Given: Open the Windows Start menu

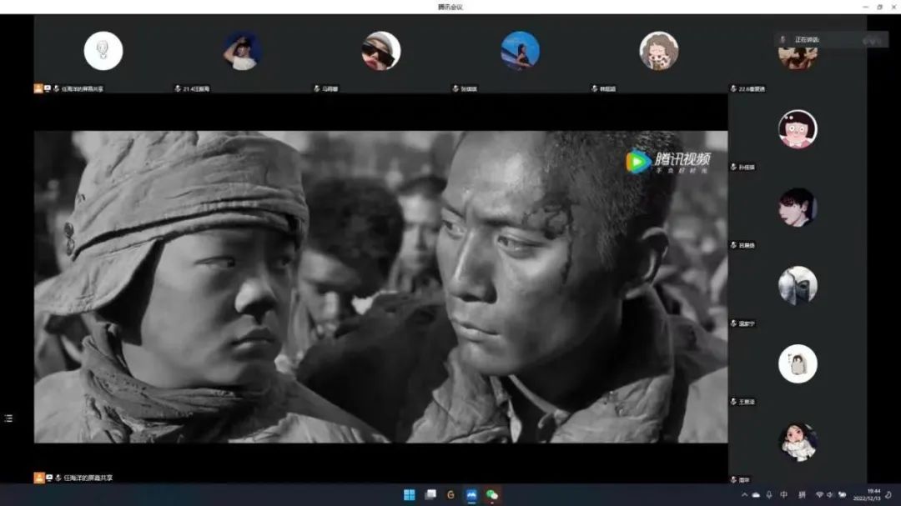Looking at the screenshot, I should click(x=410, y=494).
